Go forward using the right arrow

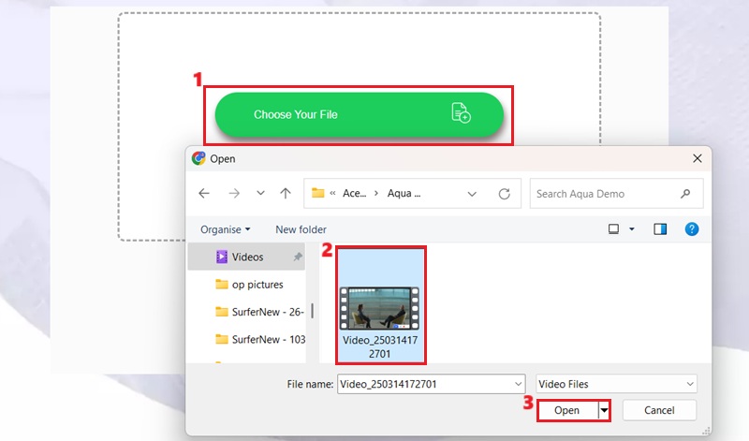point(234,194)
